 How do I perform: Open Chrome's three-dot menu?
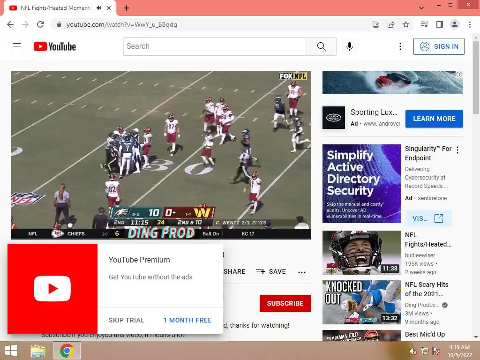470,24
